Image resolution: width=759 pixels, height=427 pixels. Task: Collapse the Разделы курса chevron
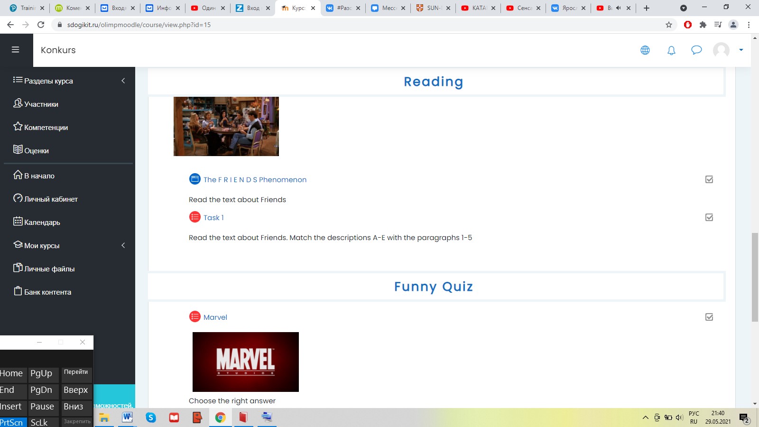123,81
